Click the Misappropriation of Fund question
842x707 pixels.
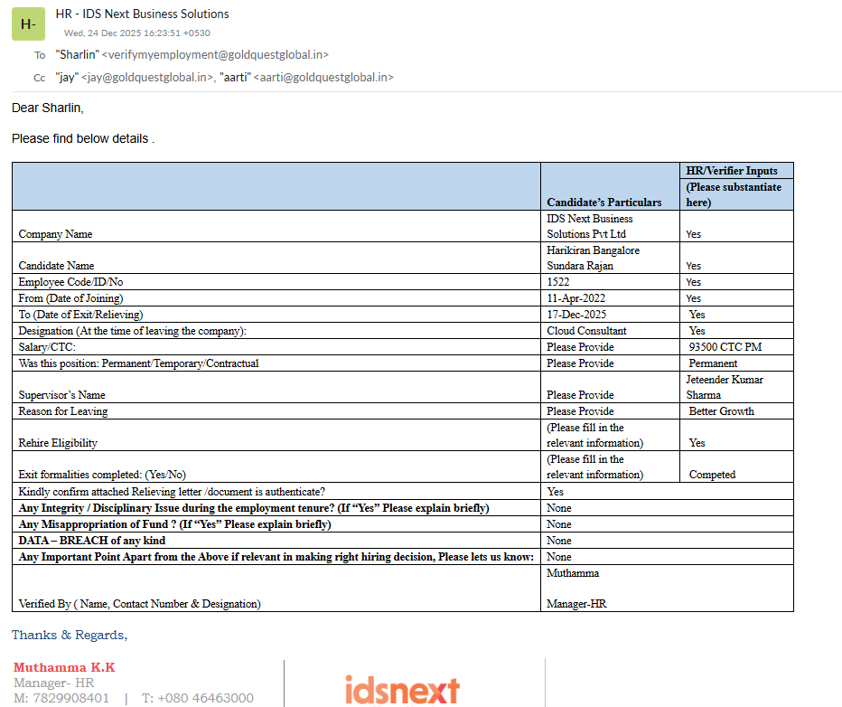pyautogui.click(x=174, y=523)
